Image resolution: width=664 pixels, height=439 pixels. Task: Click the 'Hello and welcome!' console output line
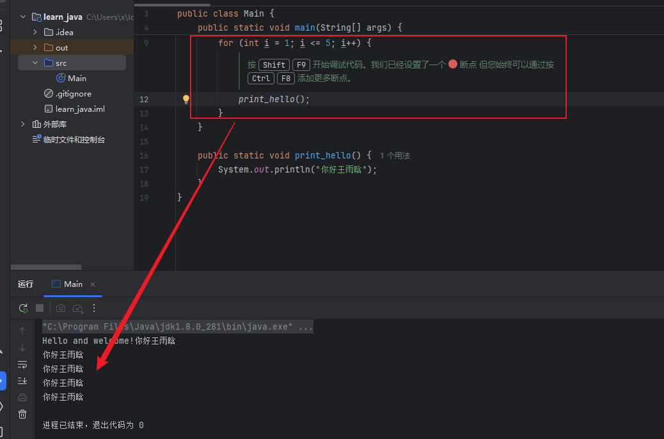tap(109, 341)
